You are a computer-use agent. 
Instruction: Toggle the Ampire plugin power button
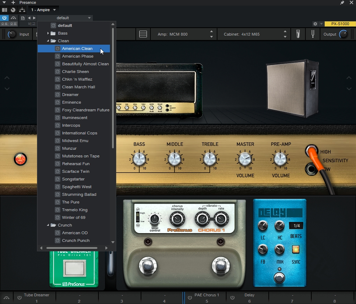4,18
